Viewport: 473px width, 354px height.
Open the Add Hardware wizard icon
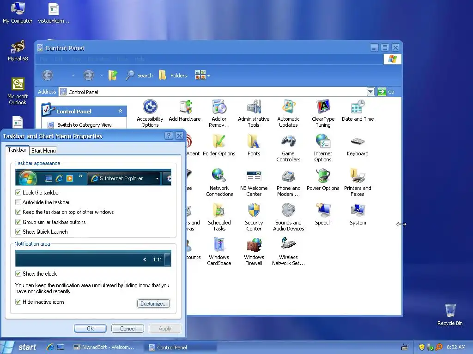tap(185, 111)
